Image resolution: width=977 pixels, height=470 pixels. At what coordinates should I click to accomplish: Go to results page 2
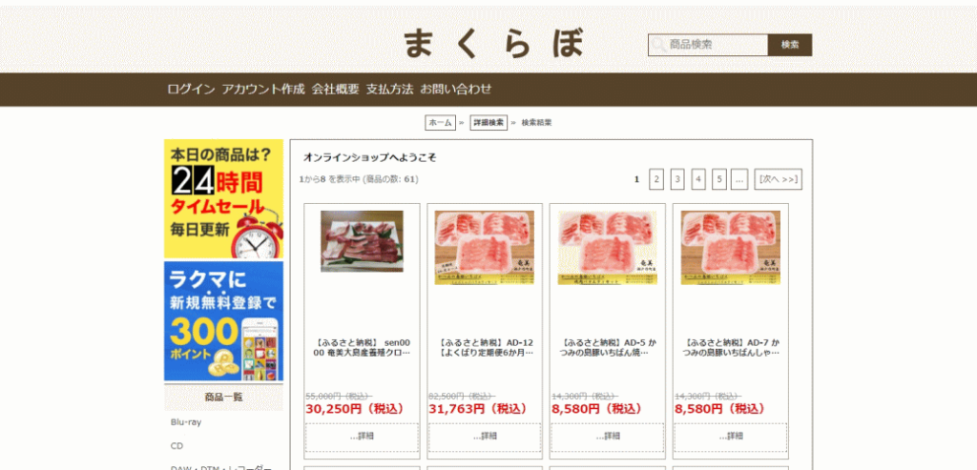point(656,179)
